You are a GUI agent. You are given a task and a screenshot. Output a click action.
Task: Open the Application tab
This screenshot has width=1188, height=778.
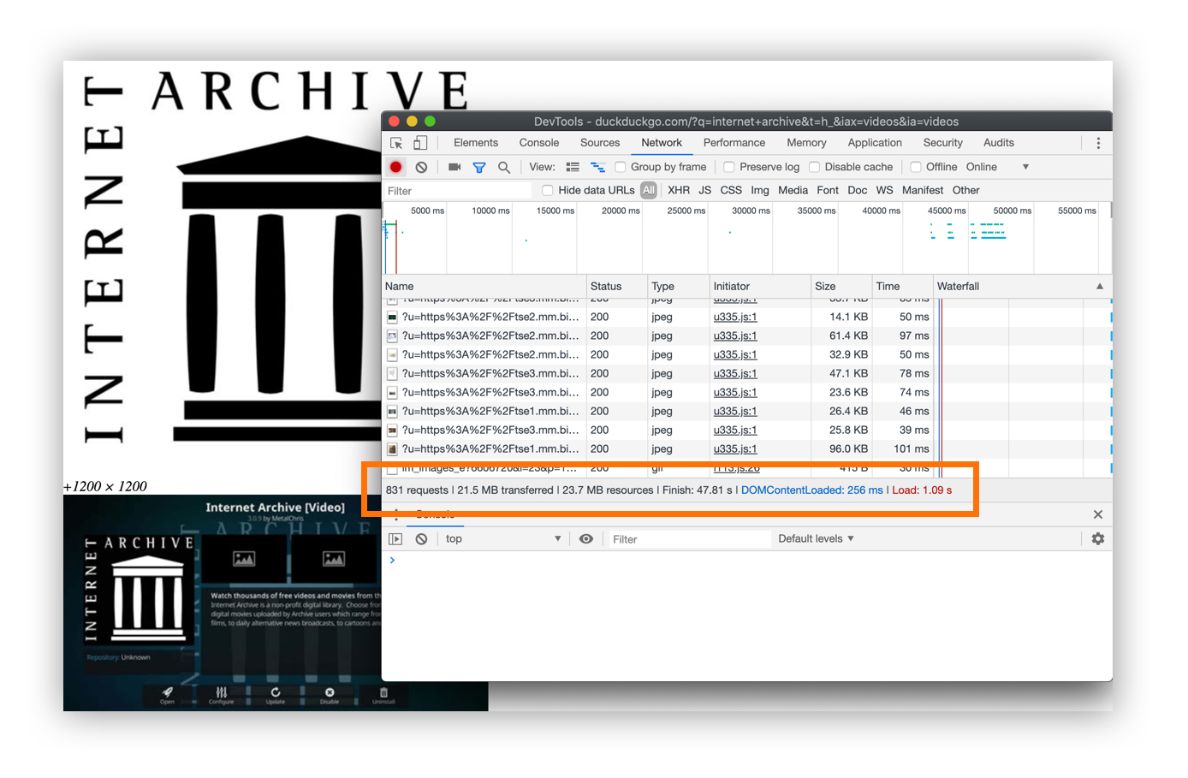pyautogui.click(x=875, y=143)
